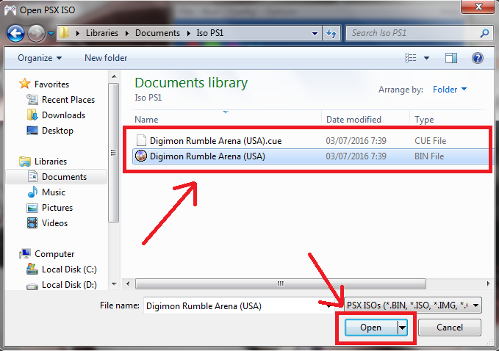Click the CUE File type cell
The image size is (499, 351).
tap(430, 141)
